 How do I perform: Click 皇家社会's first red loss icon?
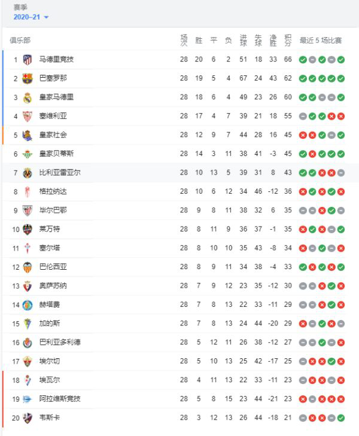(x=303, y=135)
